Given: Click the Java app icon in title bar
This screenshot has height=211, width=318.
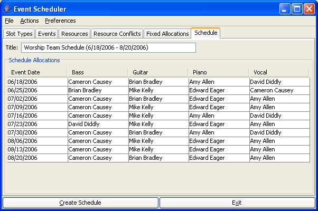Looking at the screenshot, I should pyautogui.click(x=7, y=8).
